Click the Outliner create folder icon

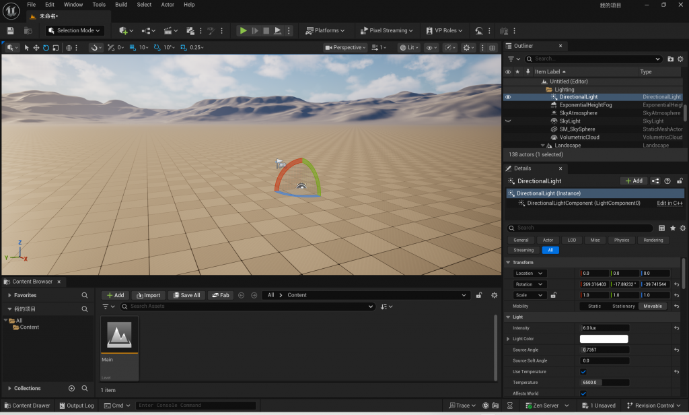click(x=670, y=59)
